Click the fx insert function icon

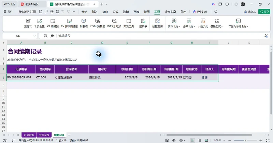point(52,36)
